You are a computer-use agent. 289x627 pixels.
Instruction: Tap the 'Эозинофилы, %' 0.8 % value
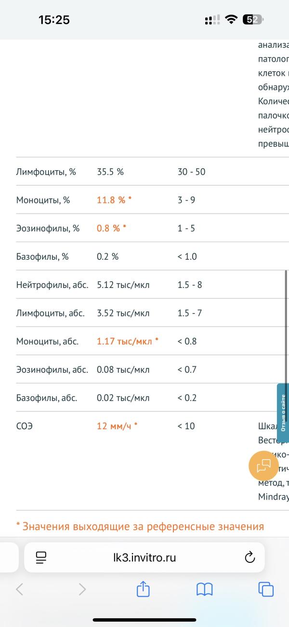pos(108,228)
